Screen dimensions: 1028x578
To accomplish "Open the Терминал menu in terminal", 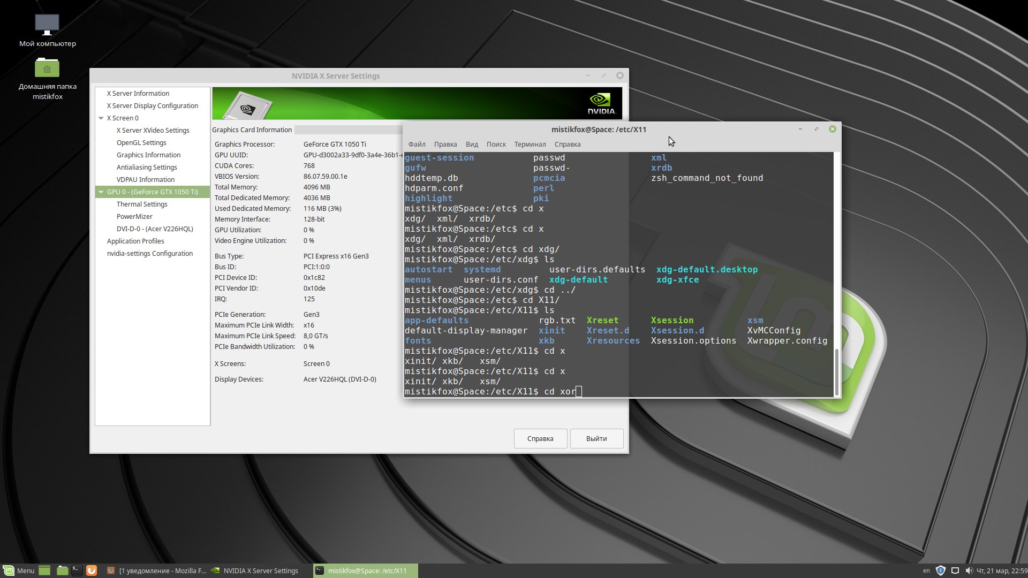I will pos(530,144).
